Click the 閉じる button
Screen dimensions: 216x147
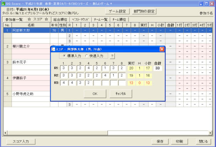click(203, 142)
